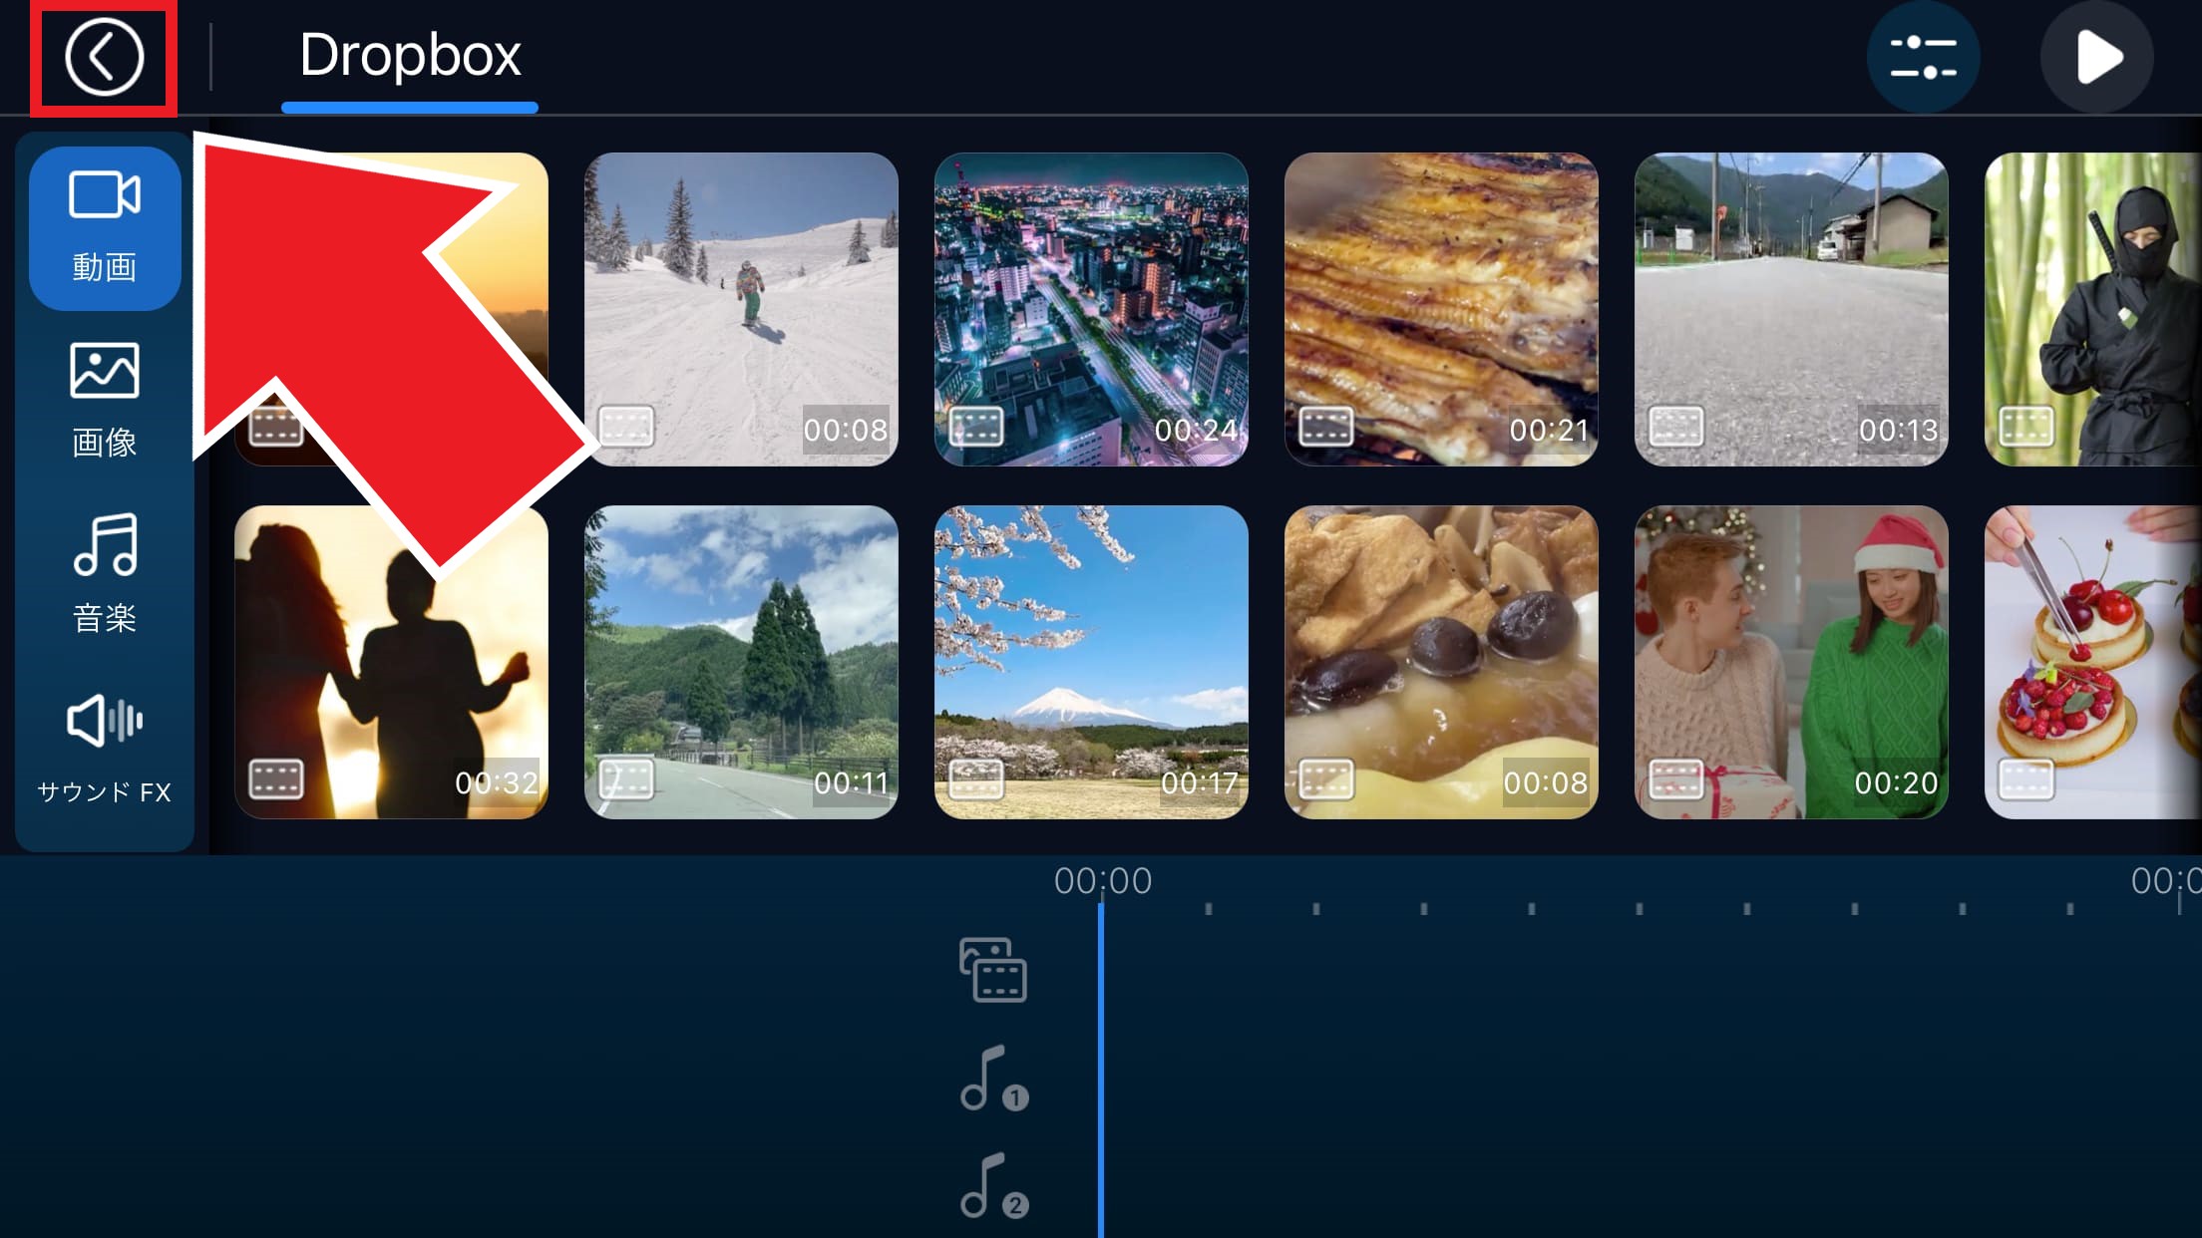Choose the snowboarder video thumbnail
The height and width of the screenshot is (1238, 2202).
(x=741, y=309)
